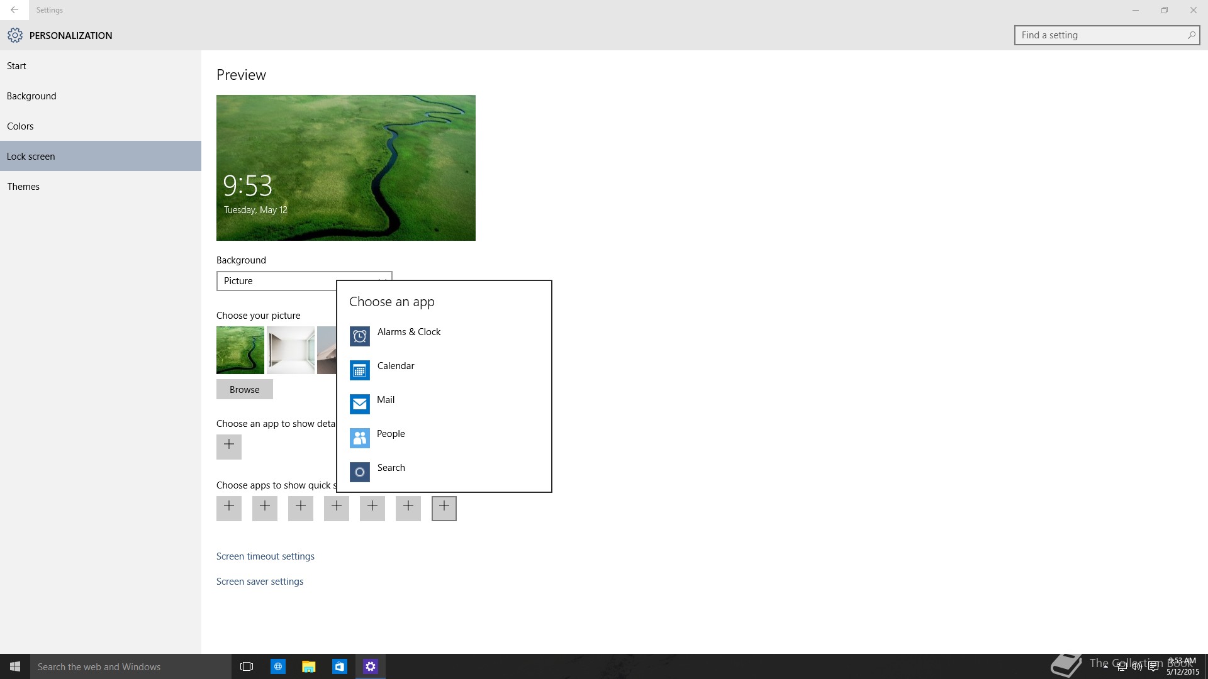Open the Start personalization section
Screen dimensions: 1208x679
101,66
